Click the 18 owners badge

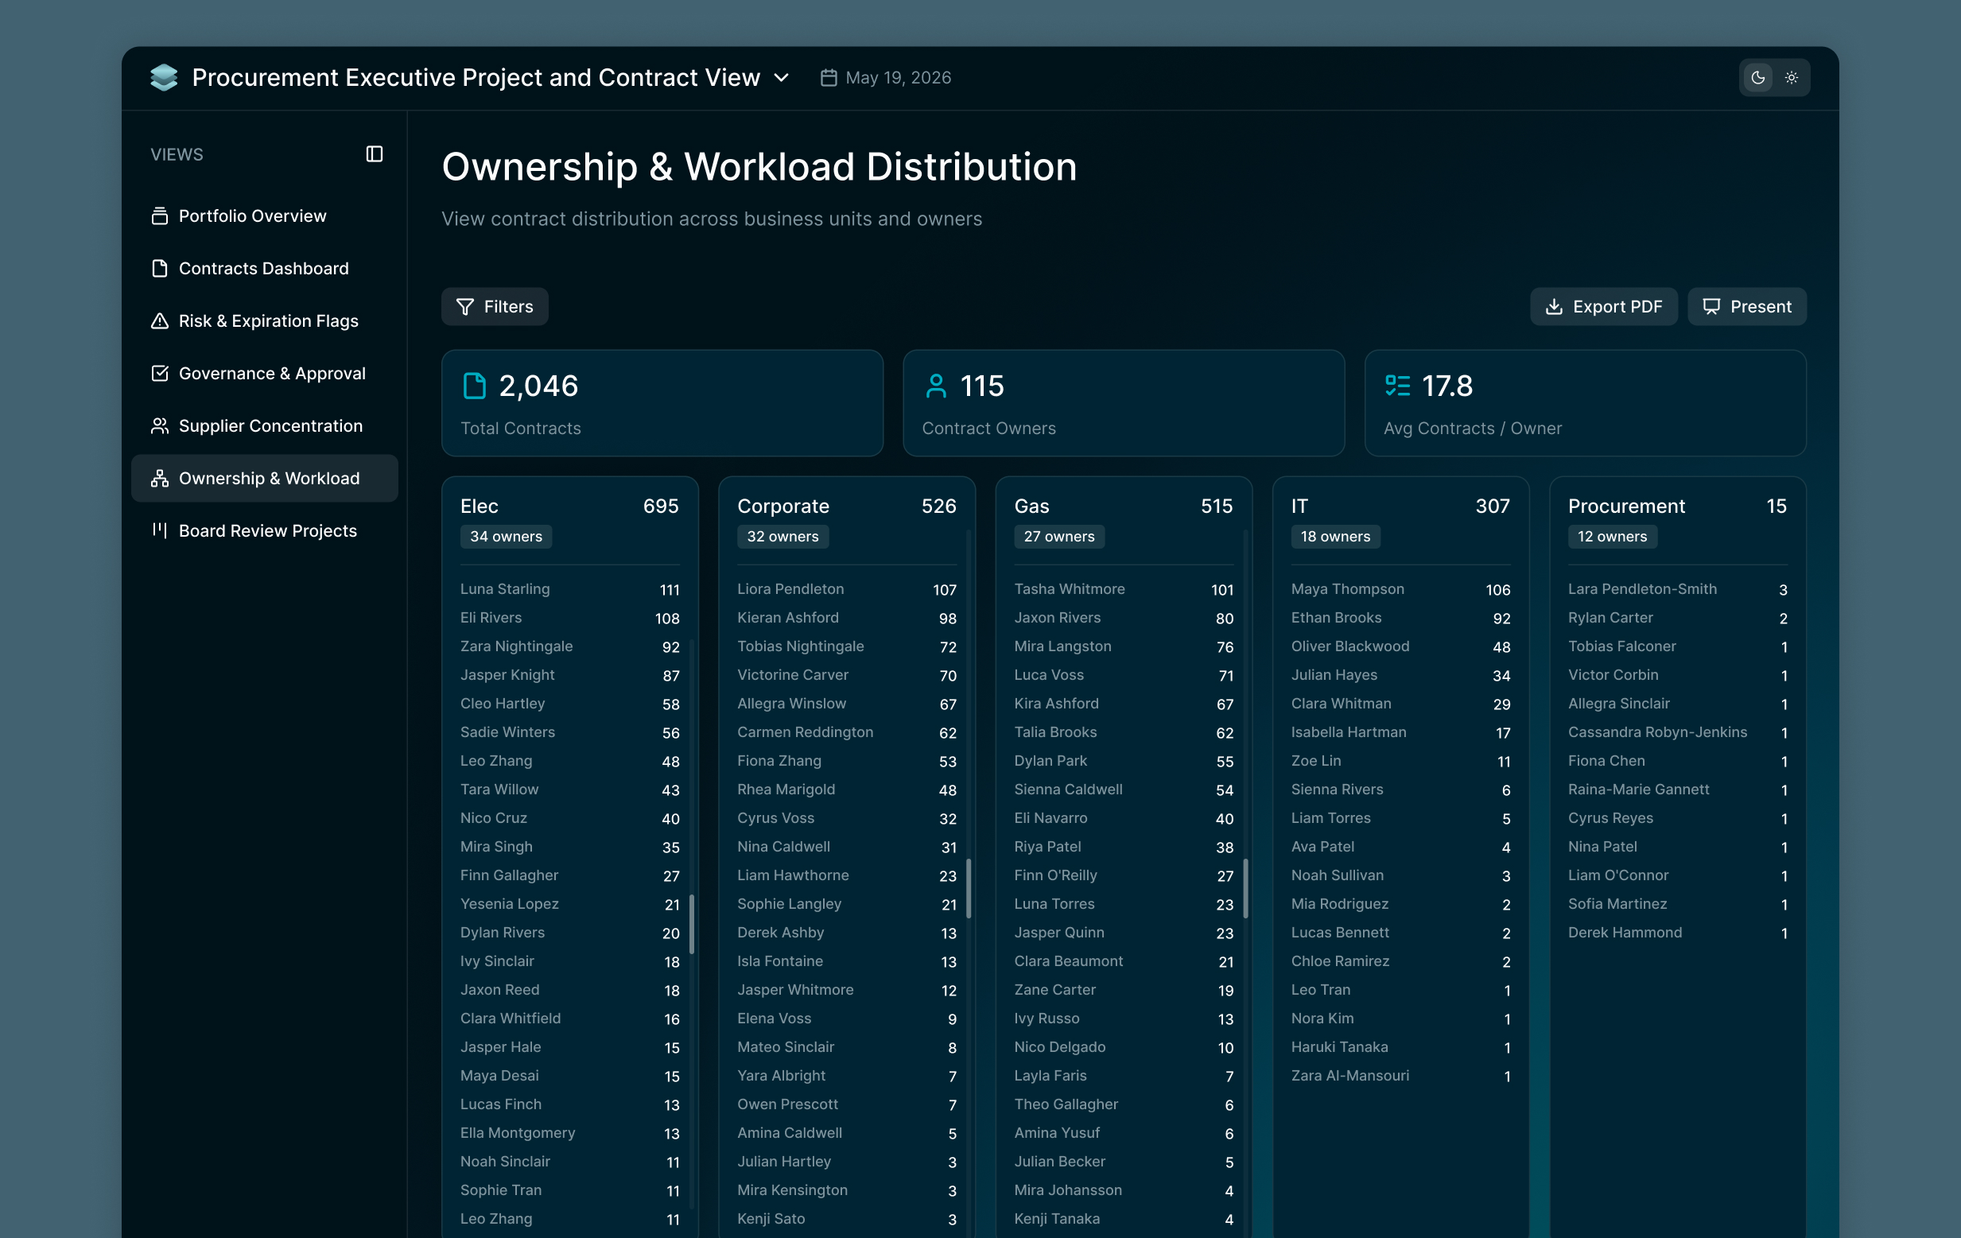coord(1336,537)
